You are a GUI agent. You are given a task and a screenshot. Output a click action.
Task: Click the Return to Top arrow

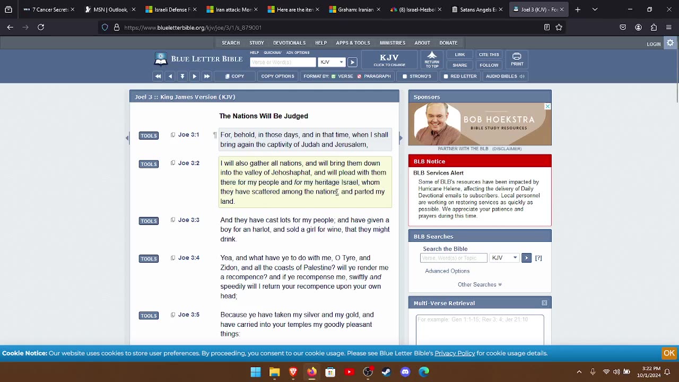432,59
